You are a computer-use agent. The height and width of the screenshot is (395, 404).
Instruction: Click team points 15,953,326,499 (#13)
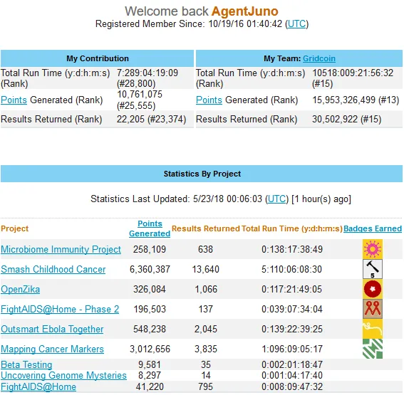[x=356, y=100]
